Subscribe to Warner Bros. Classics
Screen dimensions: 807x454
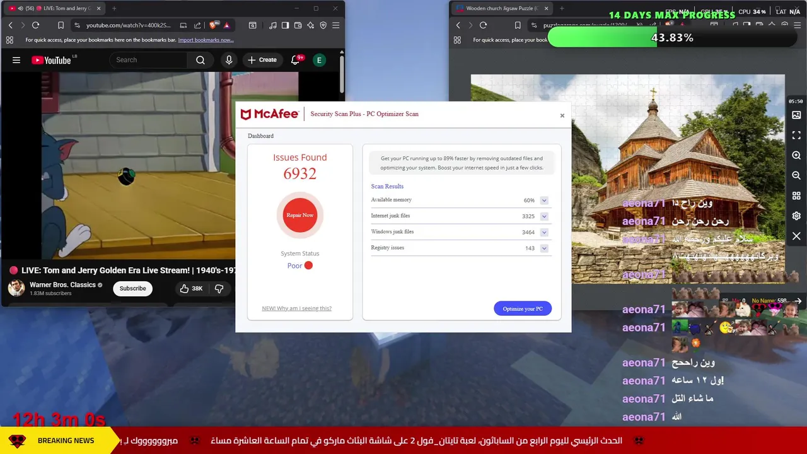point(133,288)
